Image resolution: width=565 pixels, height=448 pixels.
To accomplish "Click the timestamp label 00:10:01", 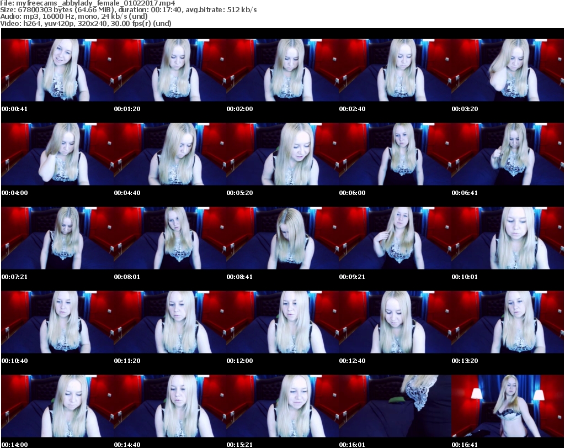I will [x=465, y=277].
